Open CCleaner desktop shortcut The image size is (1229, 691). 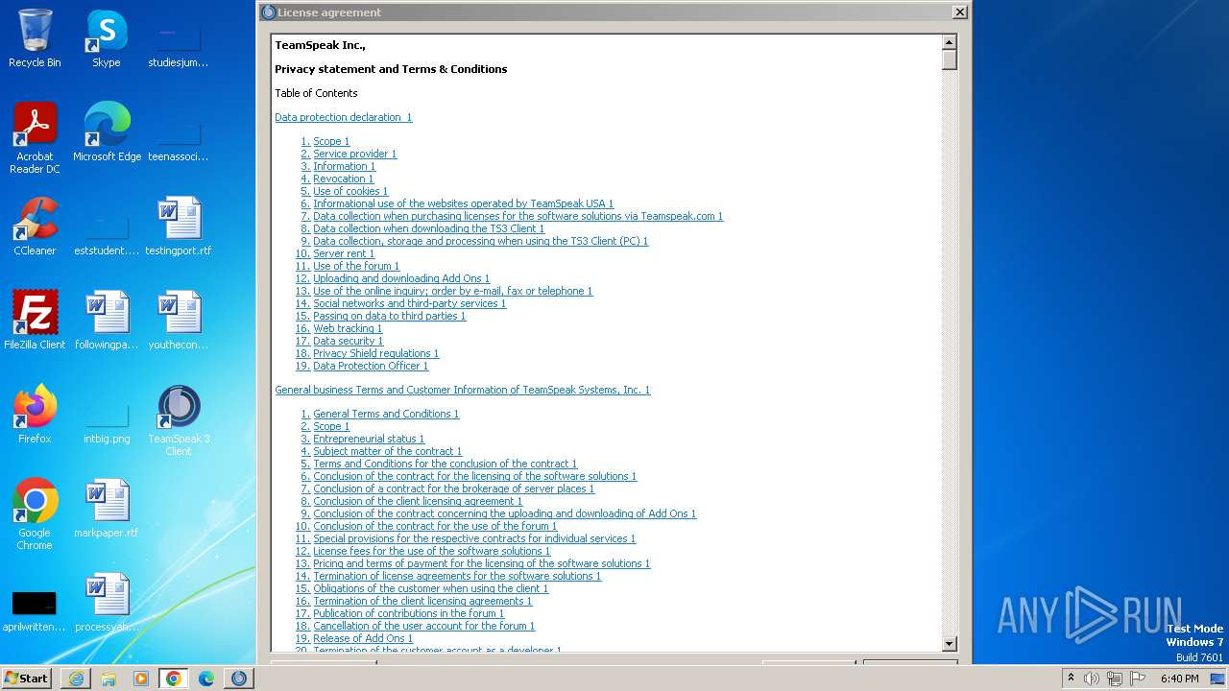coord(35,226)
